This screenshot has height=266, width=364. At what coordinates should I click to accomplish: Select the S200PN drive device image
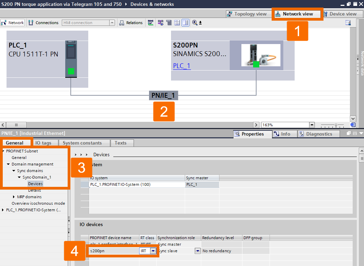pos(261,55)
